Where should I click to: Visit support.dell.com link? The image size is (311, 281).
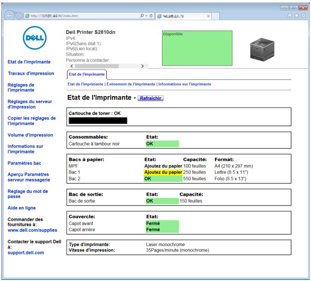pos(26,253)
